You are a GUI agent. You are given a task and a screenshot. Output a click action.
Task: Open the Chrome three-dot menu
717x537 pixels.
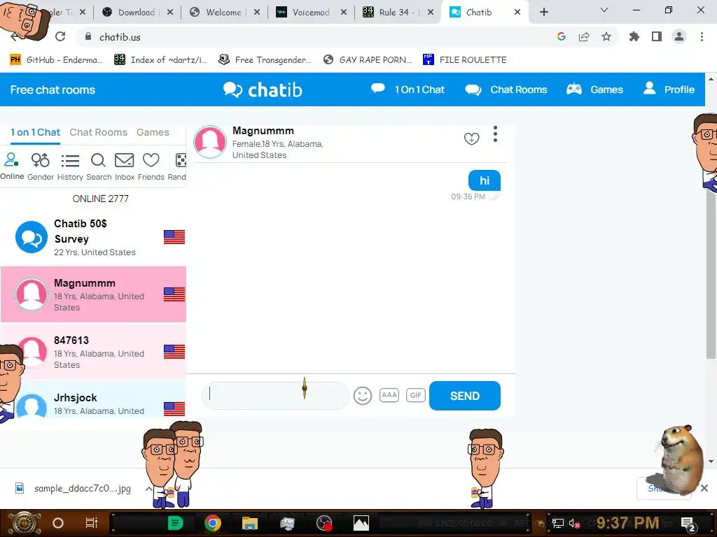click(x=702, y=36)
